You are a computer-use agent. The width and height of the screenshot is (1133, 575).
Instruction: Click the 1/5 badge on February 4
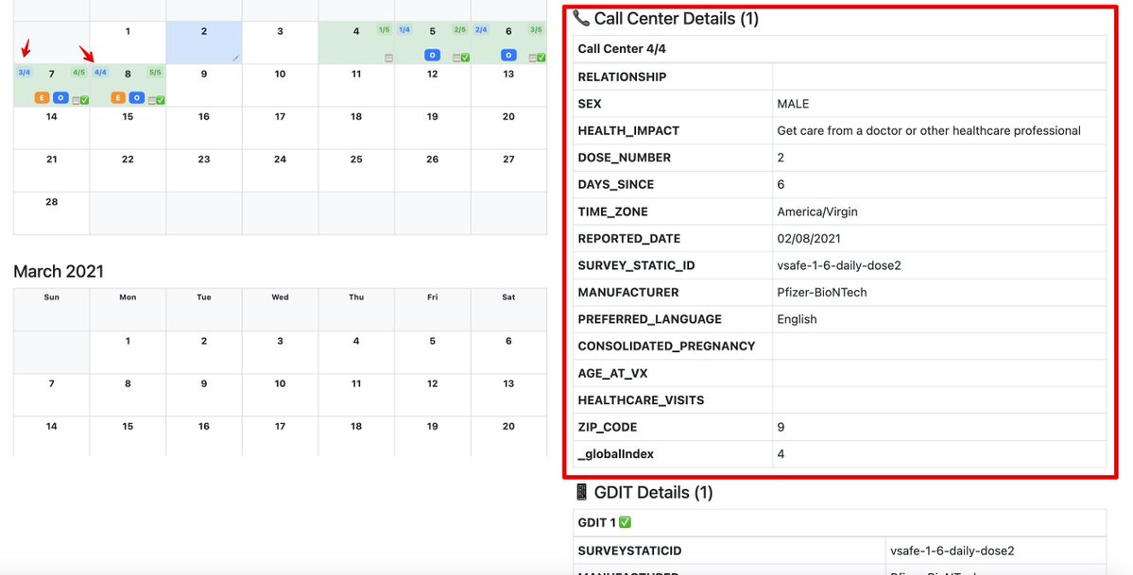coord(385,29)
